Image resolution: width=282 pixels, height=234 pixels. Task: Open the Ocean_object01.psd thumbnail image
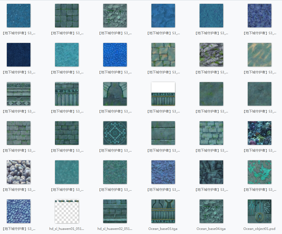click(260, 211)
